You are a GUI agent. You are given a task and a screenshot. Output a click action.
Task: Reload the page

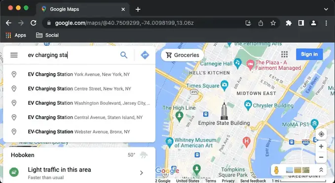(x=34, y=23)
